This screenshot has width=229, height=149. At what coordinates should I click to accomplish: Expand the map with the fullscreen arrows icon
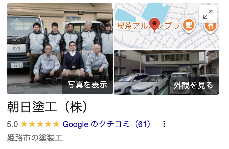(208, 14)
